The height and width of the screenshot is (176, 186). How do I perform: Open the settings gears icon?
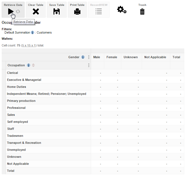(x=122, y=10)
